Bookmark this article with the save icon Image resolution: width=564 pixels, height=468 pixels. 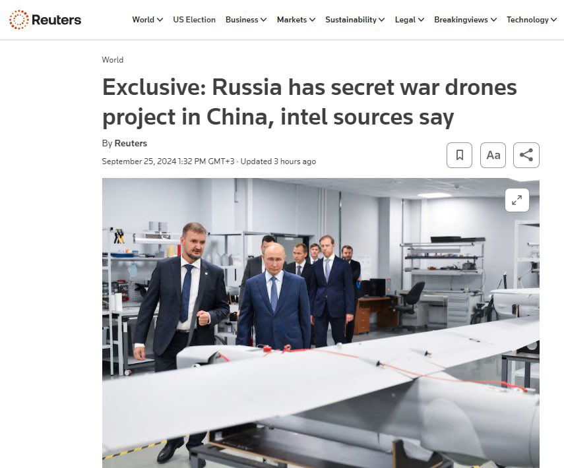459,155
